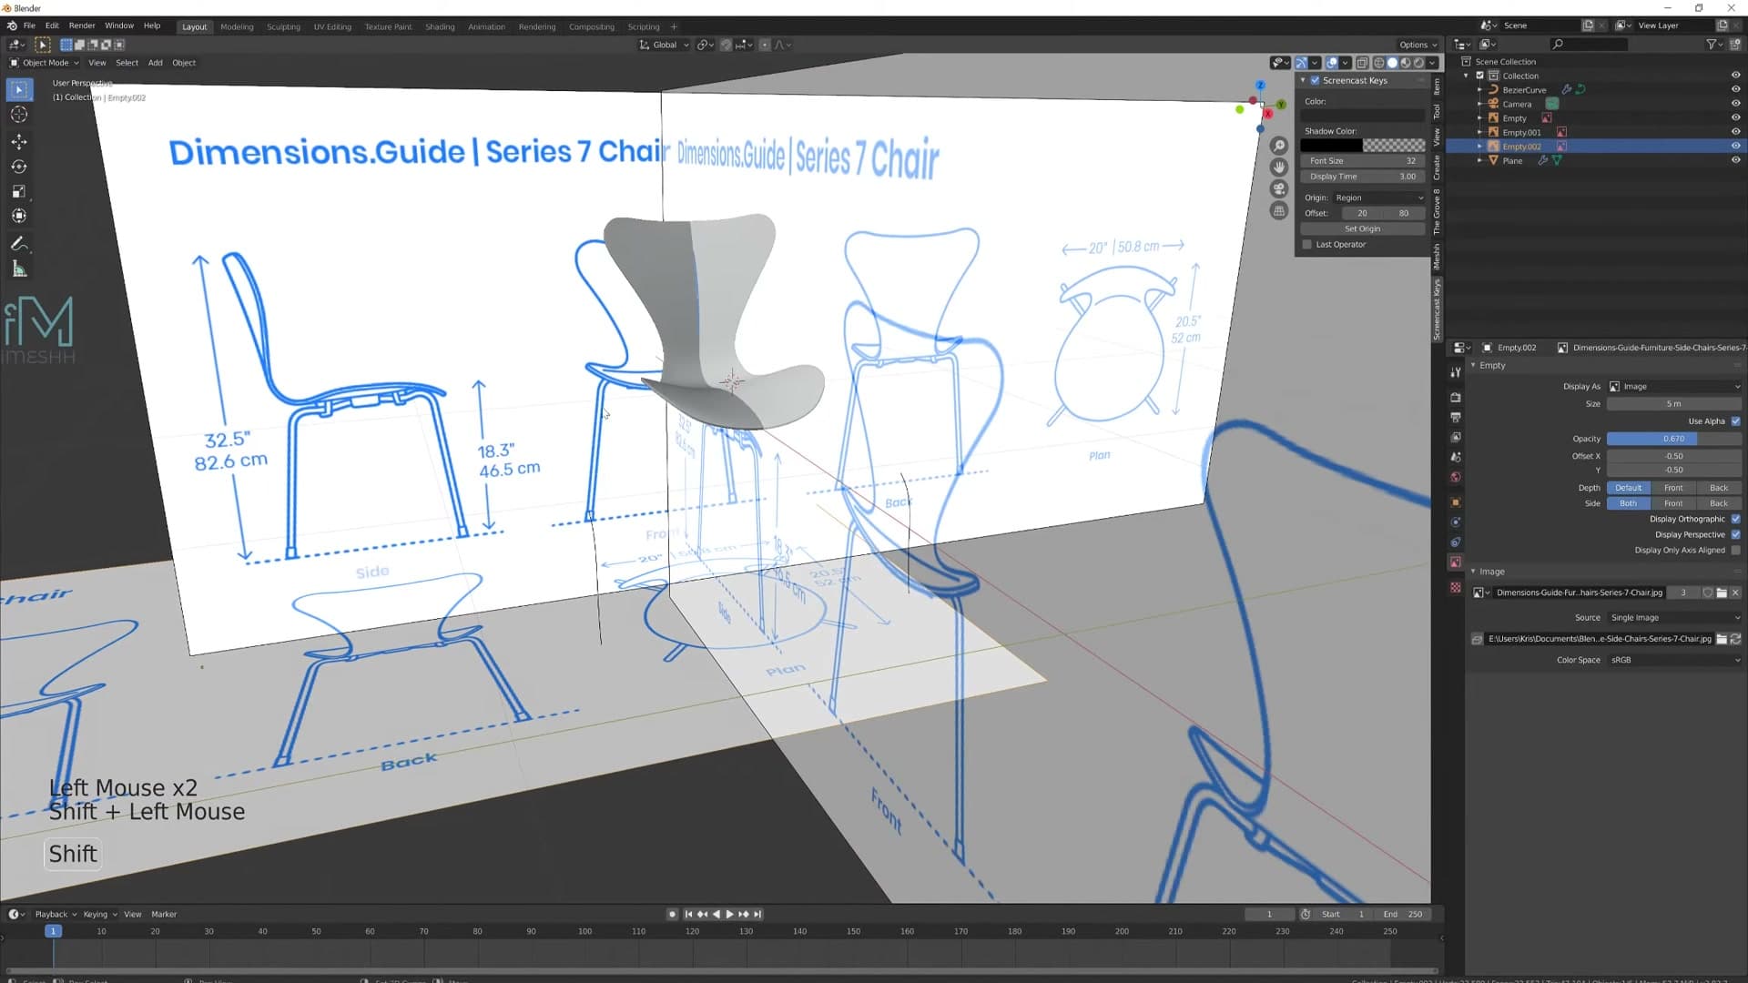Viewport: 1748px width, 983px height.
Task: Toggle Display Orthographic checkbox
Action: (x=1735, y=519)
